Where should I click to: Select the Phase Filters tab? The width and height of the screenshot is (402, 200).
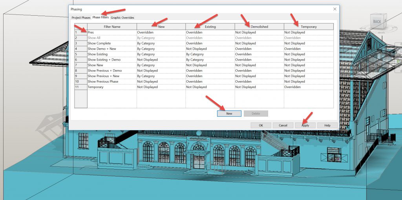pyautogui.click(x=100, y=18)
